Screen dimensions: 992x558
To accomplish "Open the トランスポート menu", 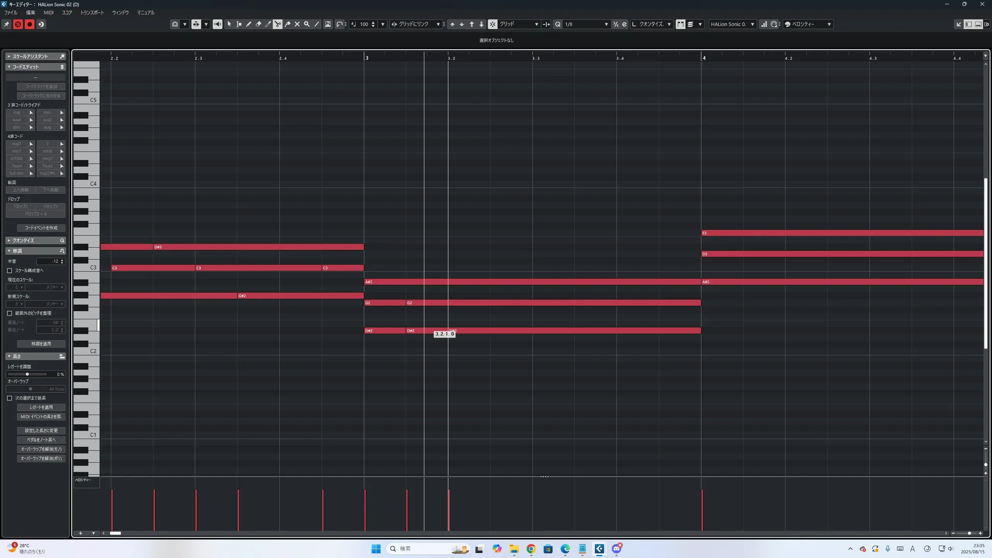I will pyautogui.click(x=92, y=12).
